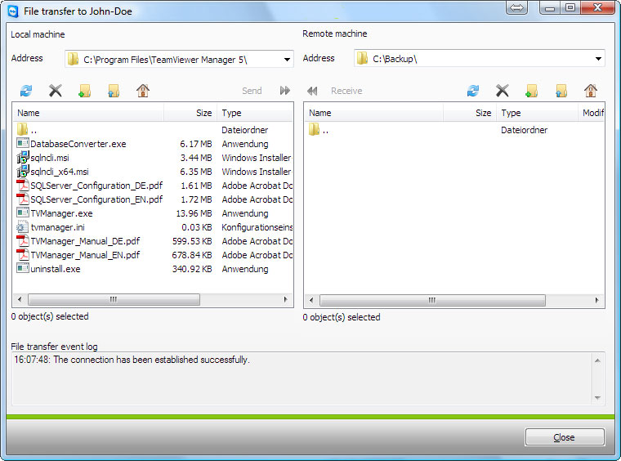Go up one folder on remote machine

coord(561,91)
